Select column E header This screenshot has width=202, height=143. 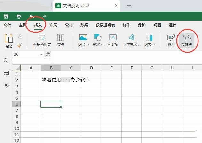111,68
